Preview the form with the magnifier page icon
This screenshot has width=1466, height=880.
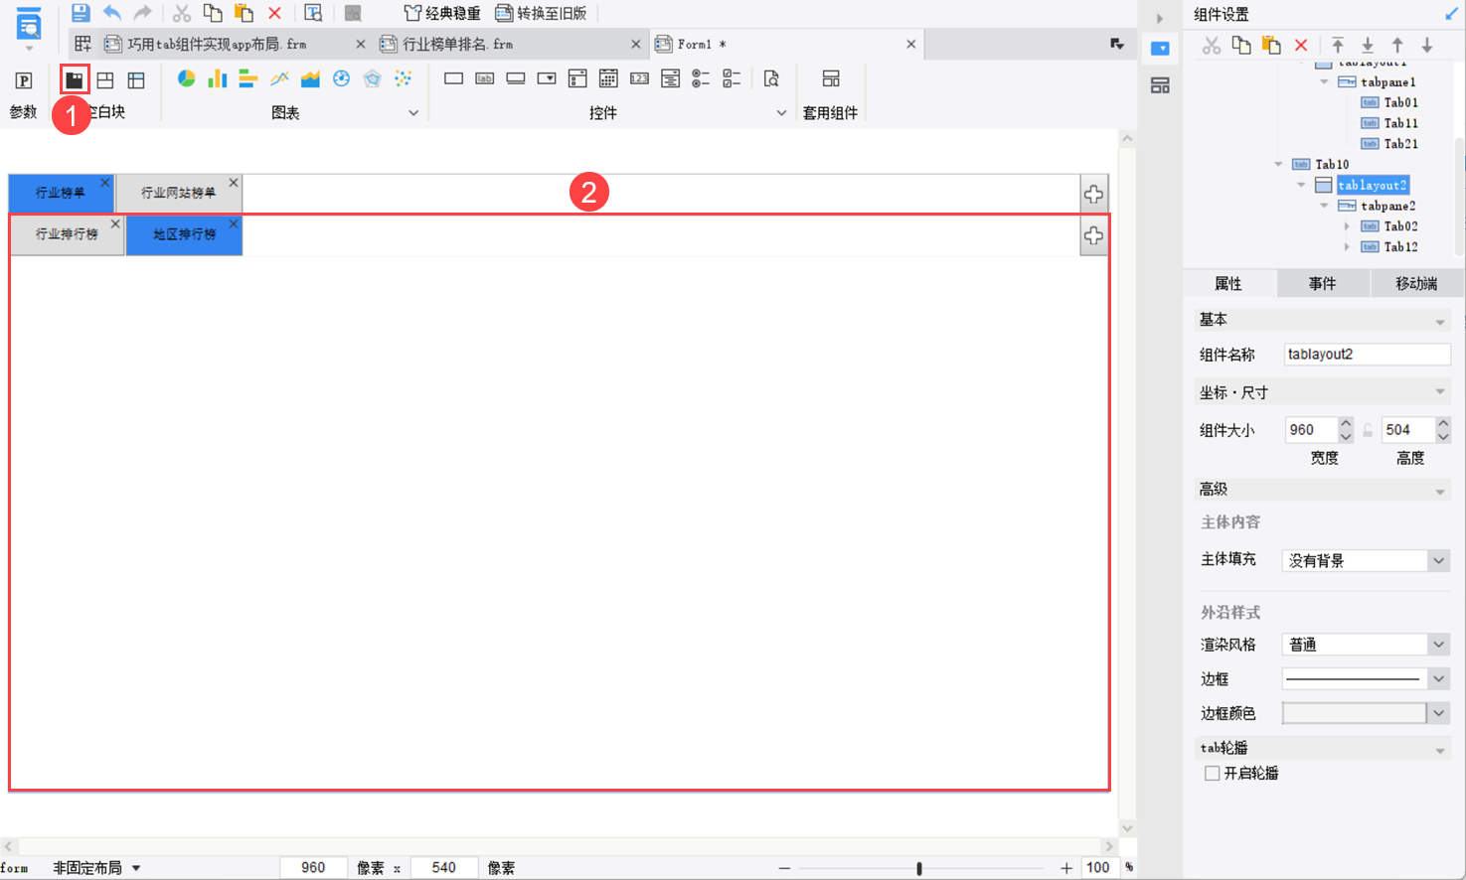click(313, 13)
